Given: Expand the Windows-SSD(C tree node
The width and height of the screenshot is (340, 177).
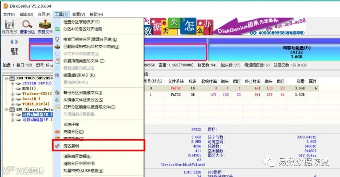Looking at the screenshot, I should [12, 94].
